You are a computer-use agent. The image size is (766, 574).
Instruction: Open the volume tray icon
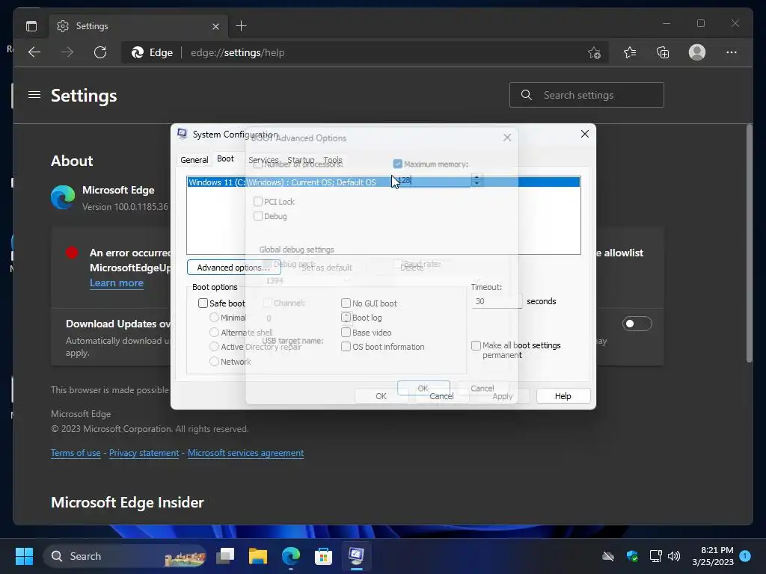[674, 556]
